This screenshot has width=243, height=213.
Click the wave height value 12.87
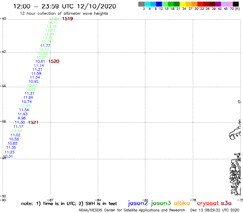click(x=41, y=58)
